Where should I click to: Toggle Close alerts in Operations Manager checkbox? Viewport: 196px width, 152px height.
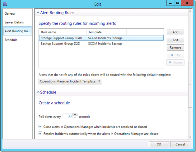coord(40,127)
